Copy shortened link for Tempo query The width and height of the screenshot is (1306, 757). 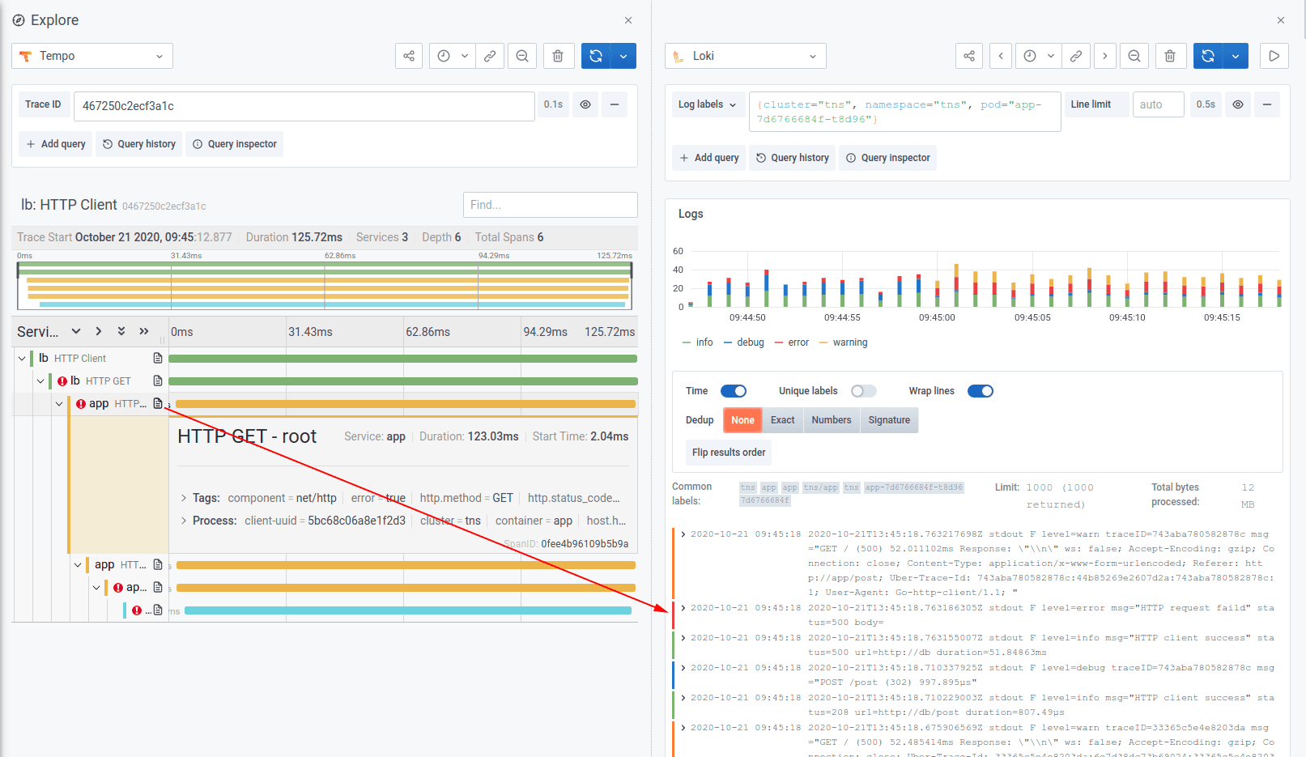(490, 56)
